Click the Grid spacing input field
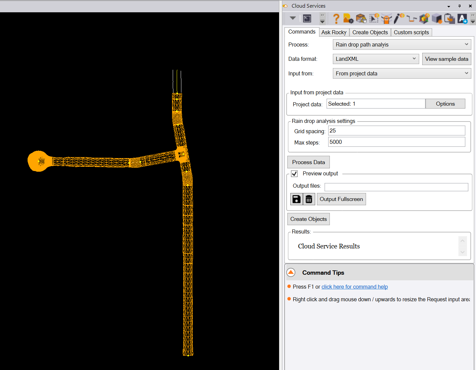The height and width of the screenshot is (370, 476). (x=396, y=131)
